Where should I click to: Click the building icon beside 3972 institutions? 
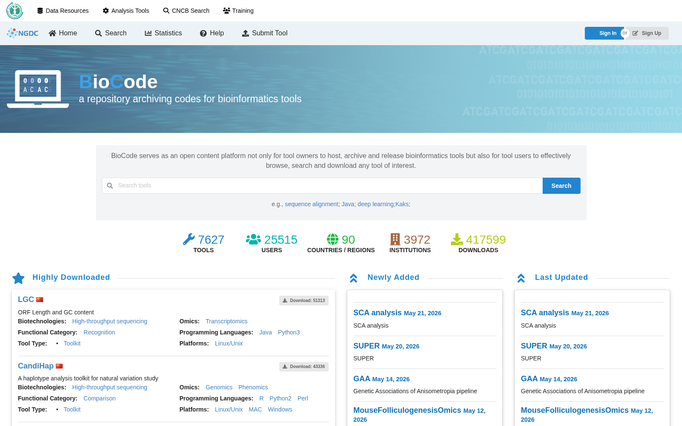click(x=395, y=239)
